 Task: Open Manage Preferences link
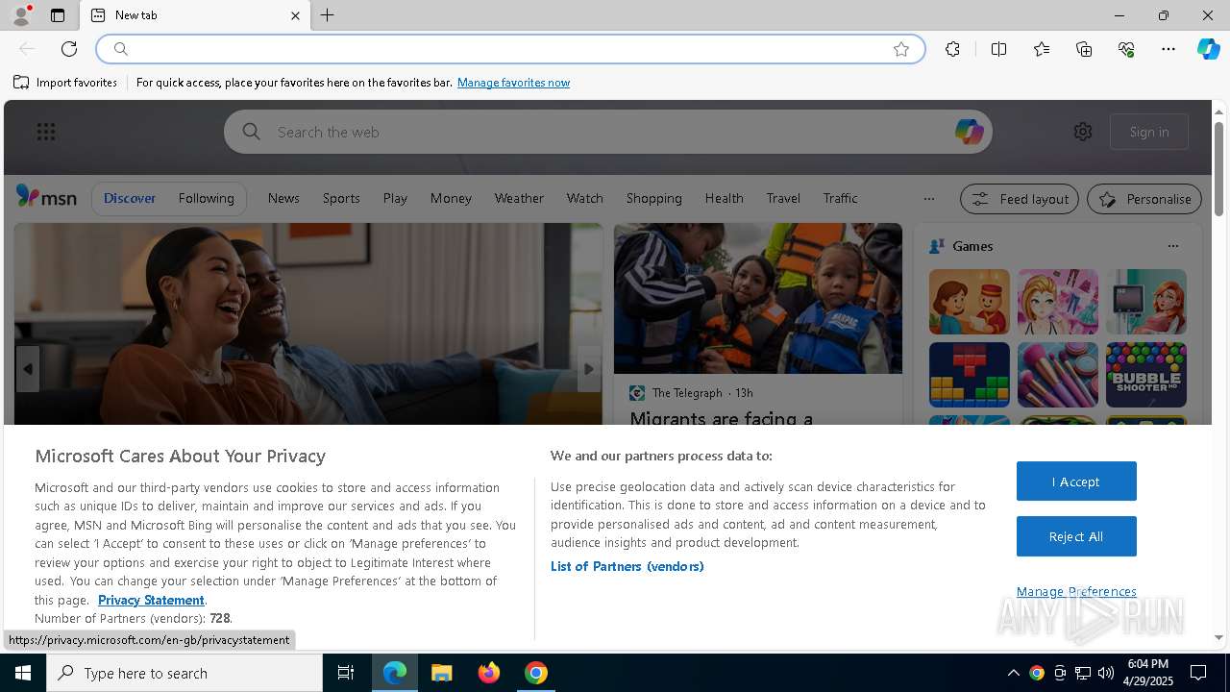[1076, 591]
